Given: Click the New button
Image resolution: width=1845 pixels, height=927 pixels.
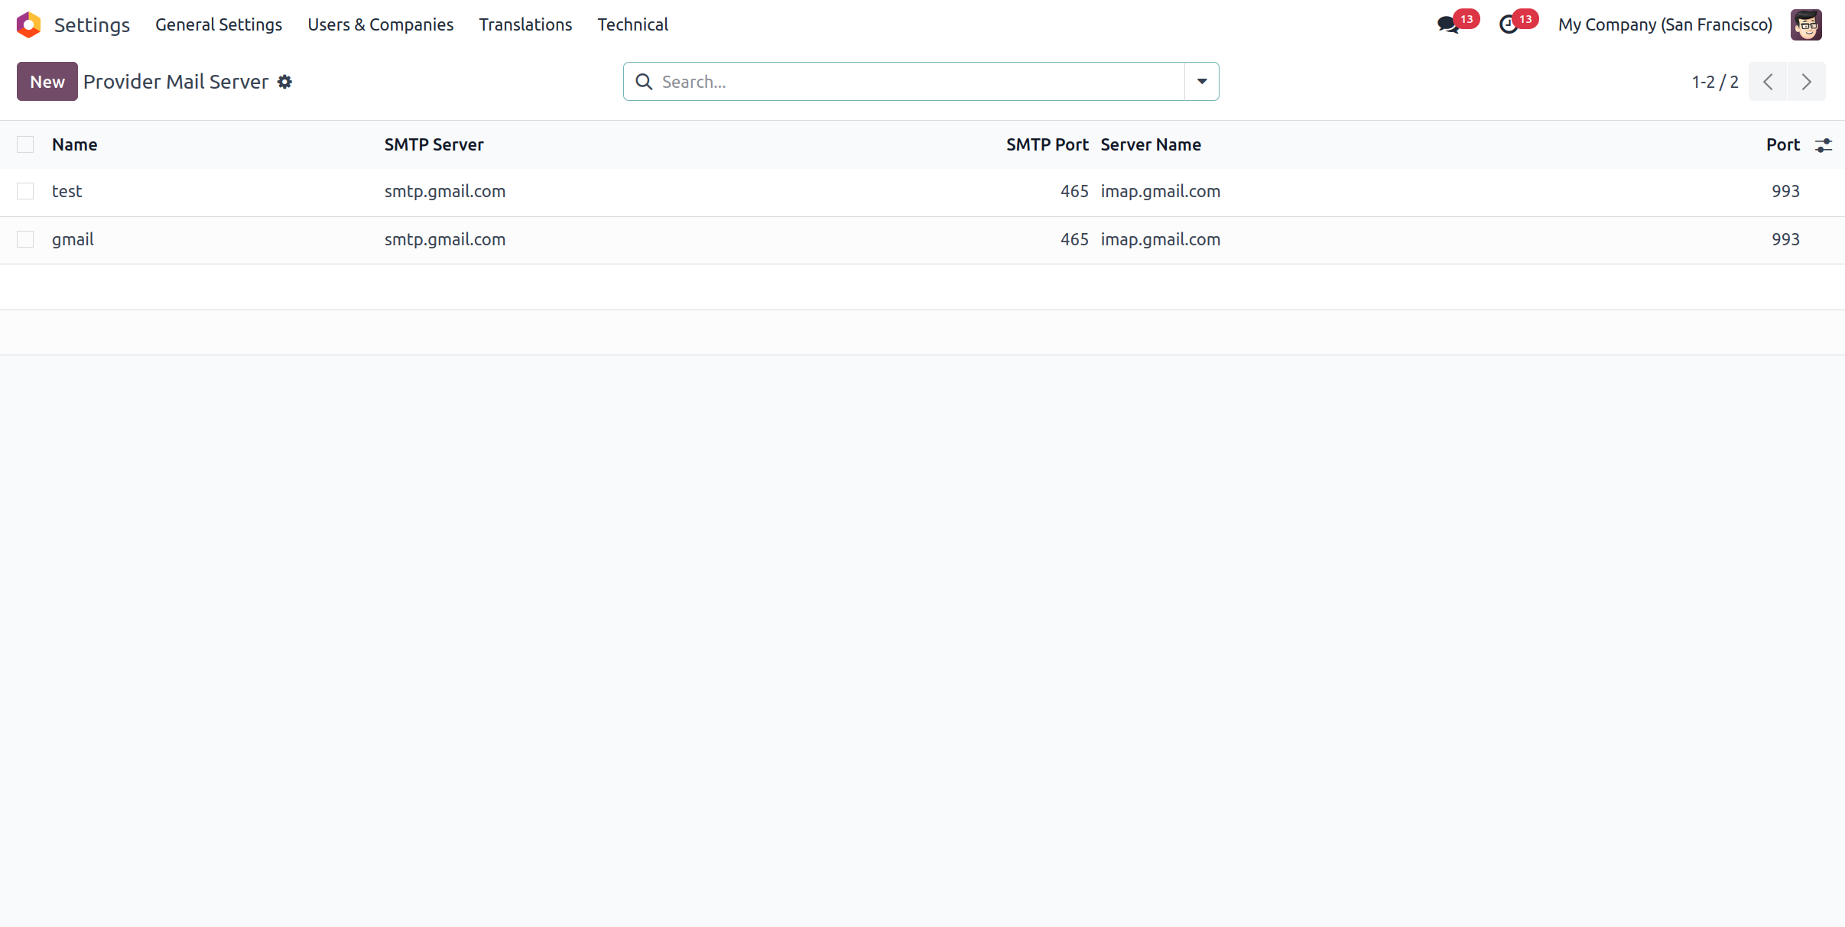Looking at the screenshot, I should 47,82.
